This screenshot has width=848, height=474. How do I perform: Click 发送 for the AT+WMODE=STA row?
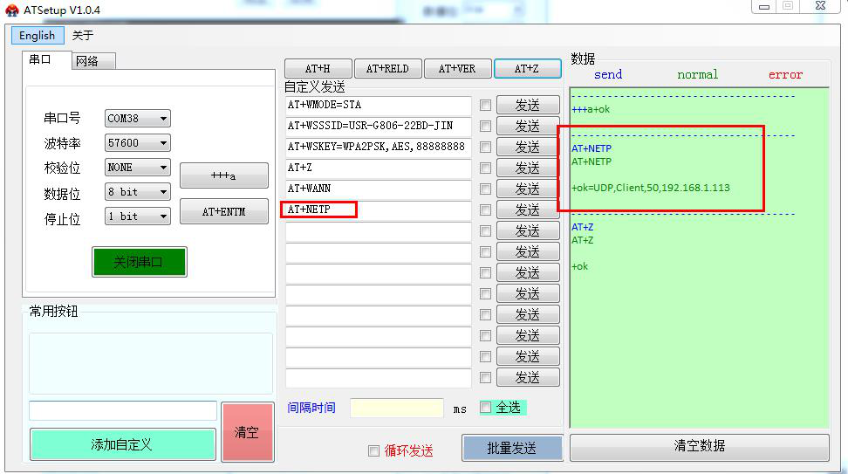(x=528, y=105)
